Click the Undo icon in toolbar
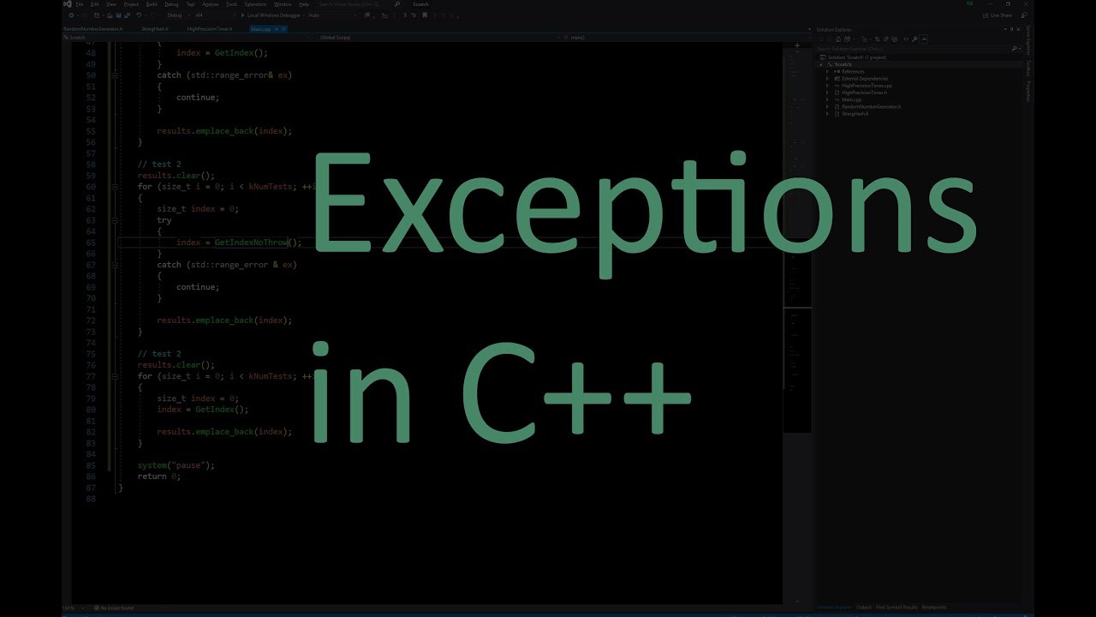This screenshot has height=617, width=1096. 139,15
